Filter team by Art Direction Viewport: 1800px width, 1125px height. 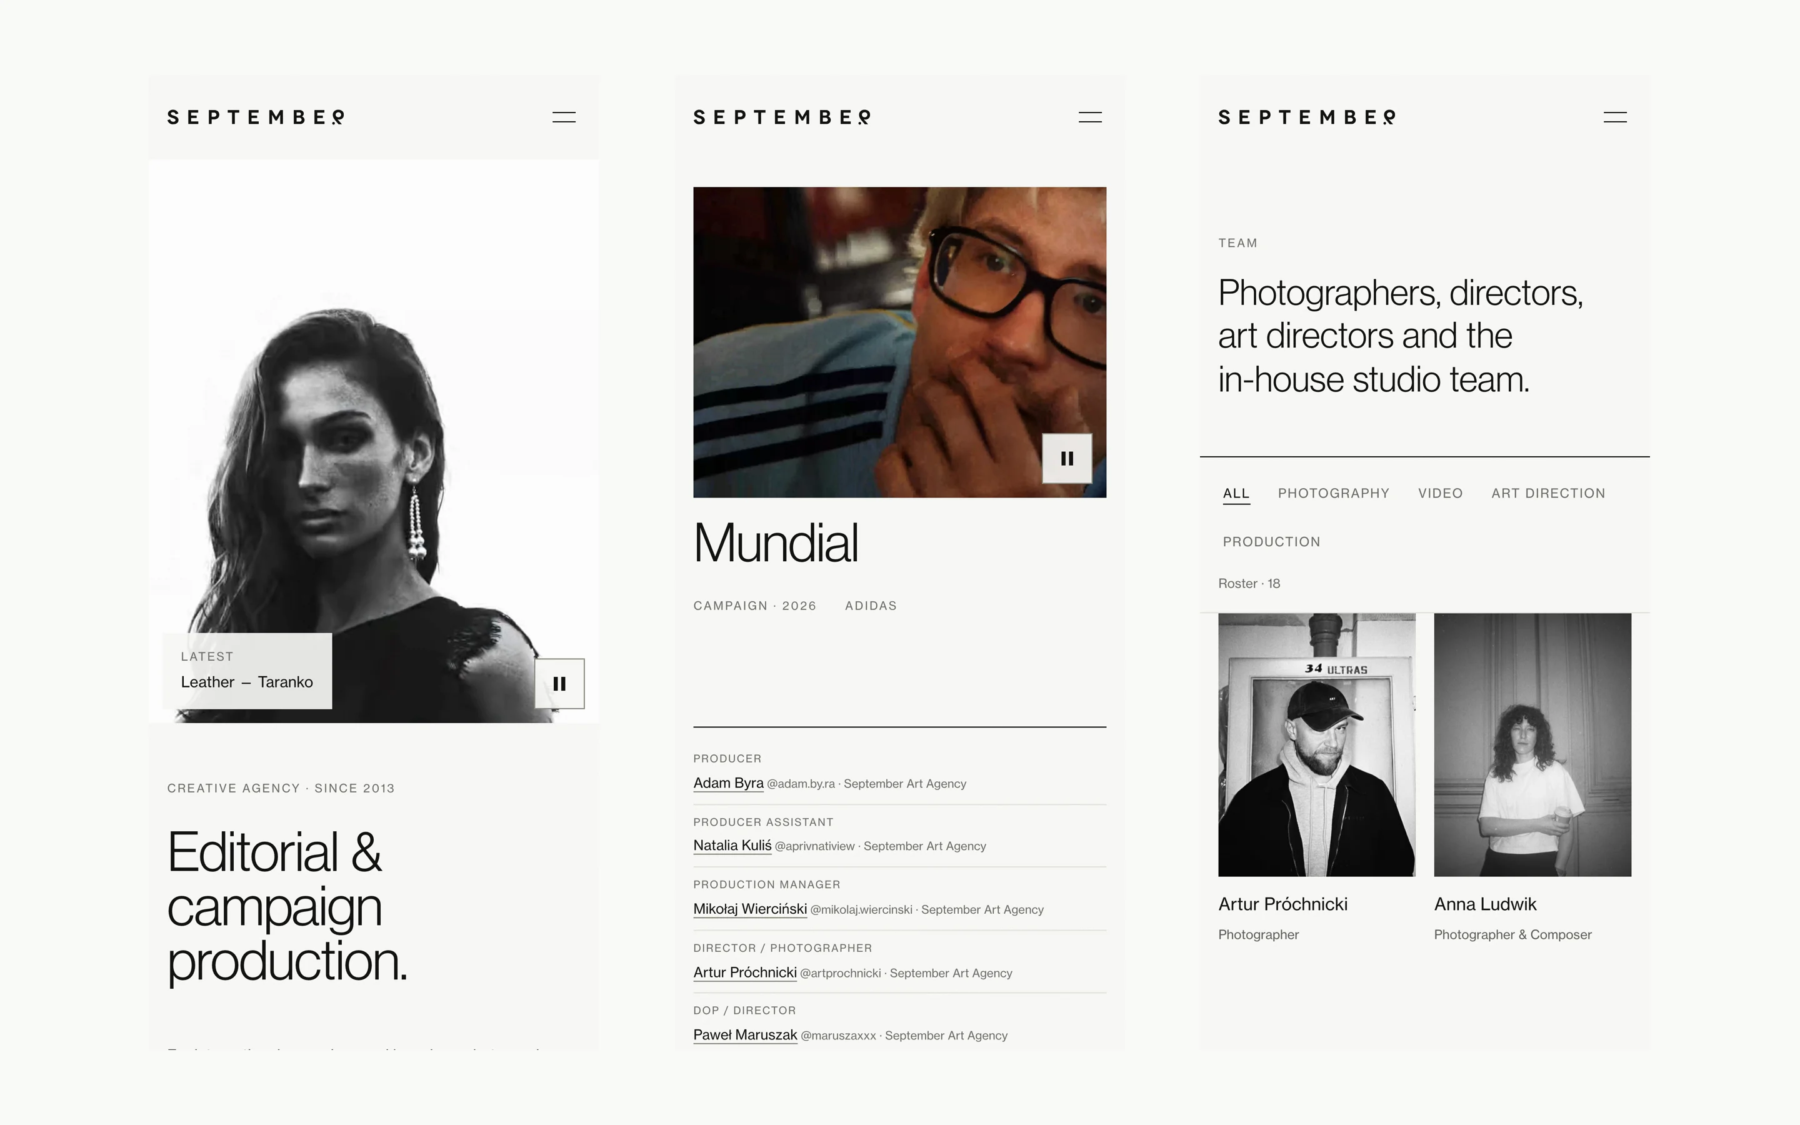(x=1548, y=493)
